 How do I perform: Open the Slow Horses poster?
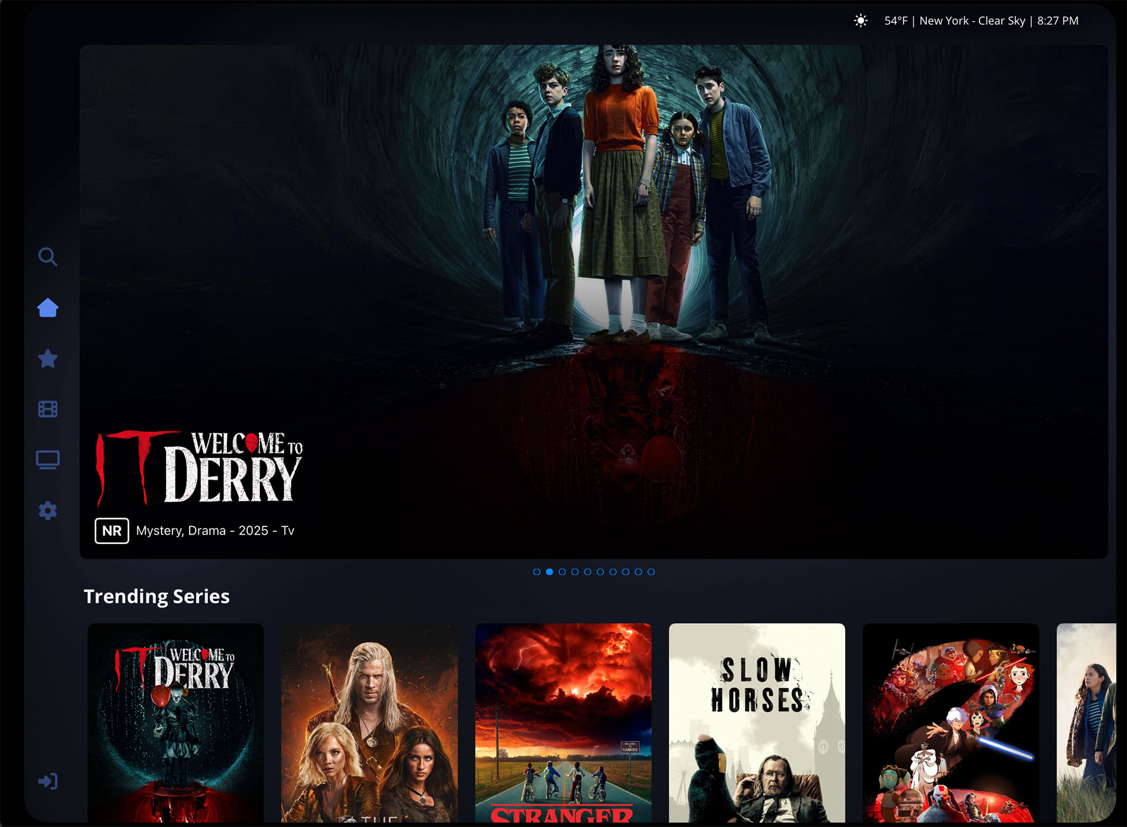(757, 723)
